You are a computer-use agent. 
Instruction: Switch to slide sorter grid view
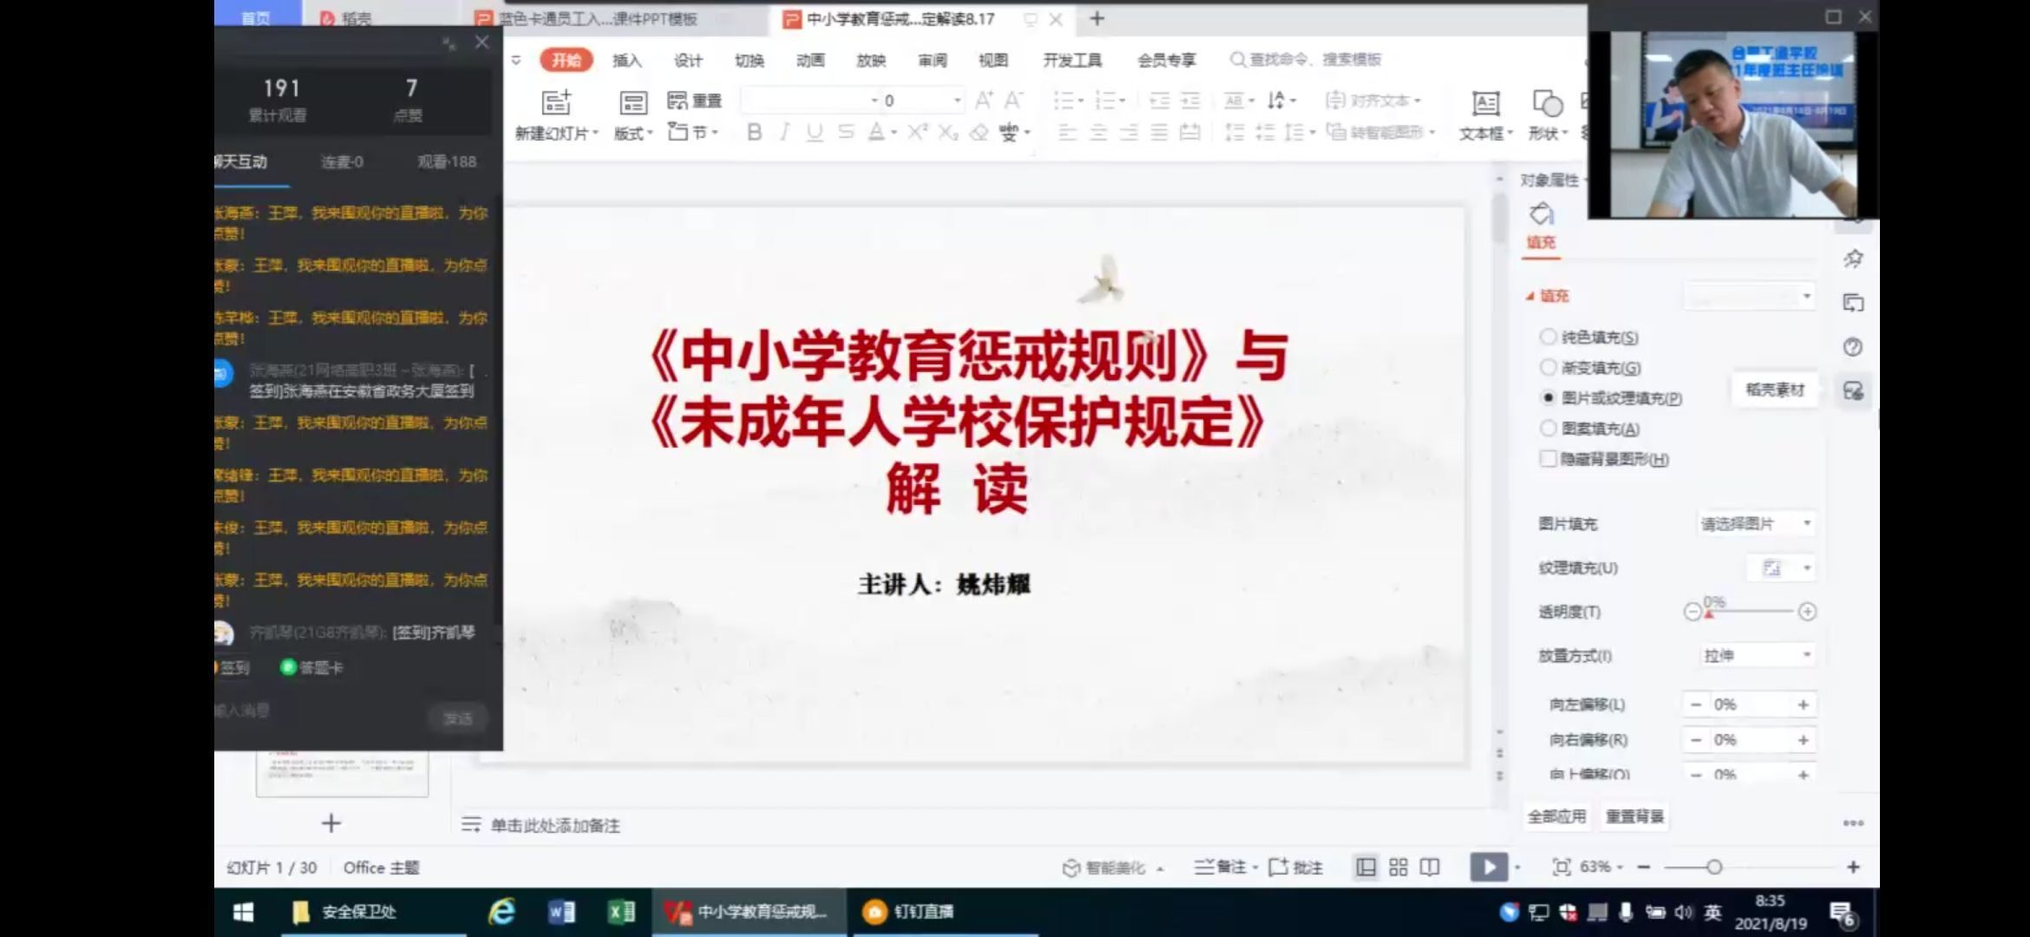(1398, 867)
